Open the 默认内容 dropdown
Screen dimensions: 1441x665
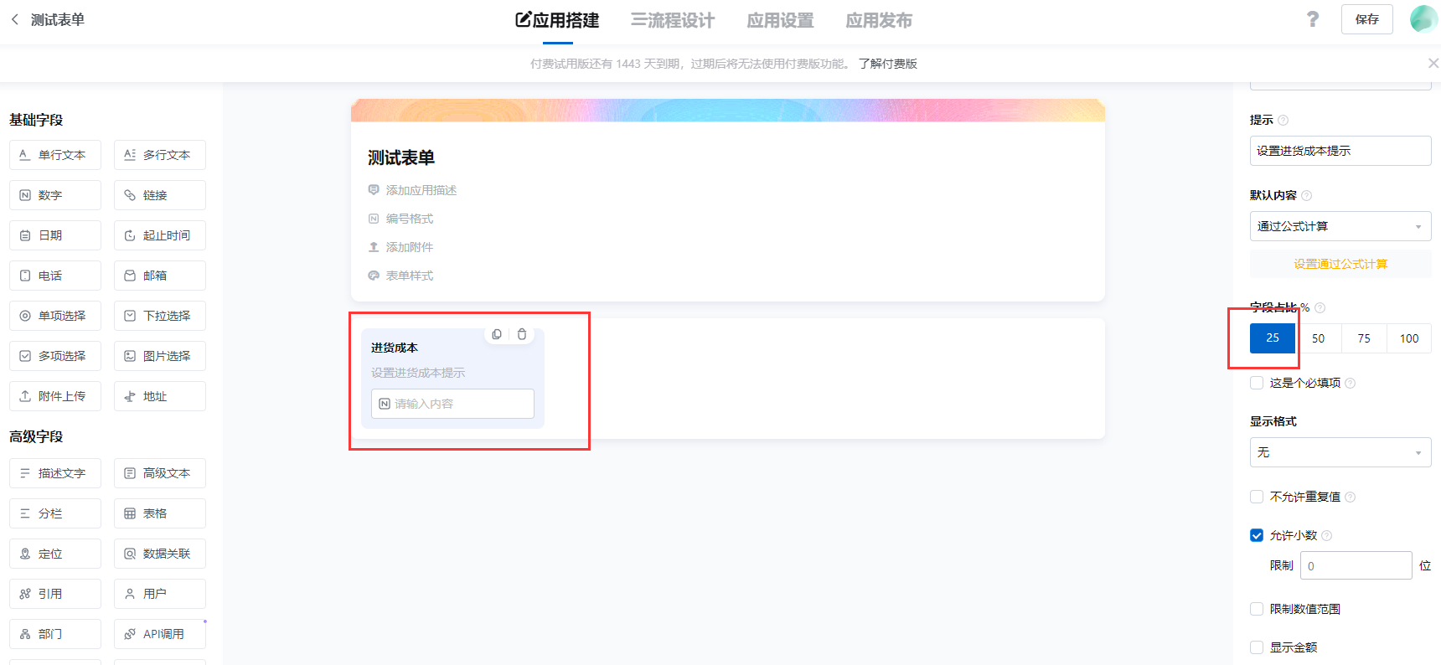1340,226
